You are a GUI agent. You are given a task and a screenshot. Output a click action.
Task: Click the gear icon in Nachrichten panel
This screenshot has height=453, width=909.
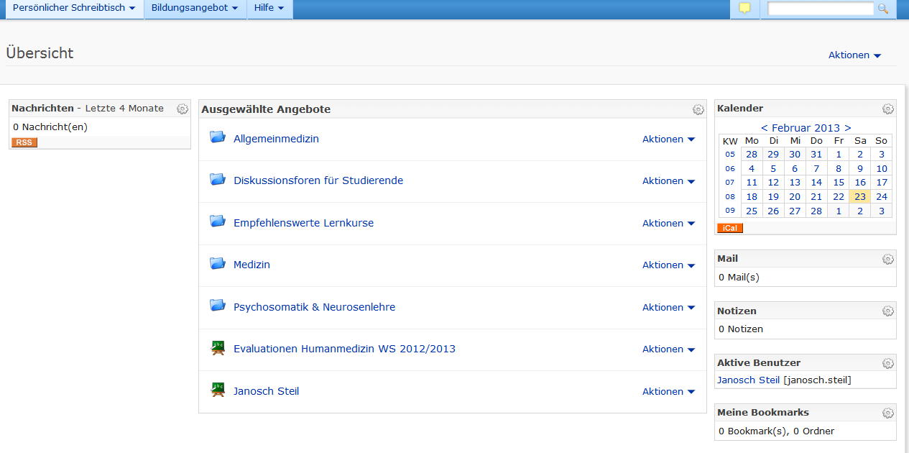(183, 109)
